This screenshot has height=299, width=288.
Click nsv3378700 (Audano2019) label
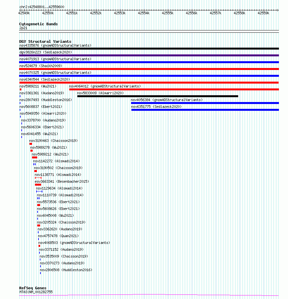pos(43,120)
